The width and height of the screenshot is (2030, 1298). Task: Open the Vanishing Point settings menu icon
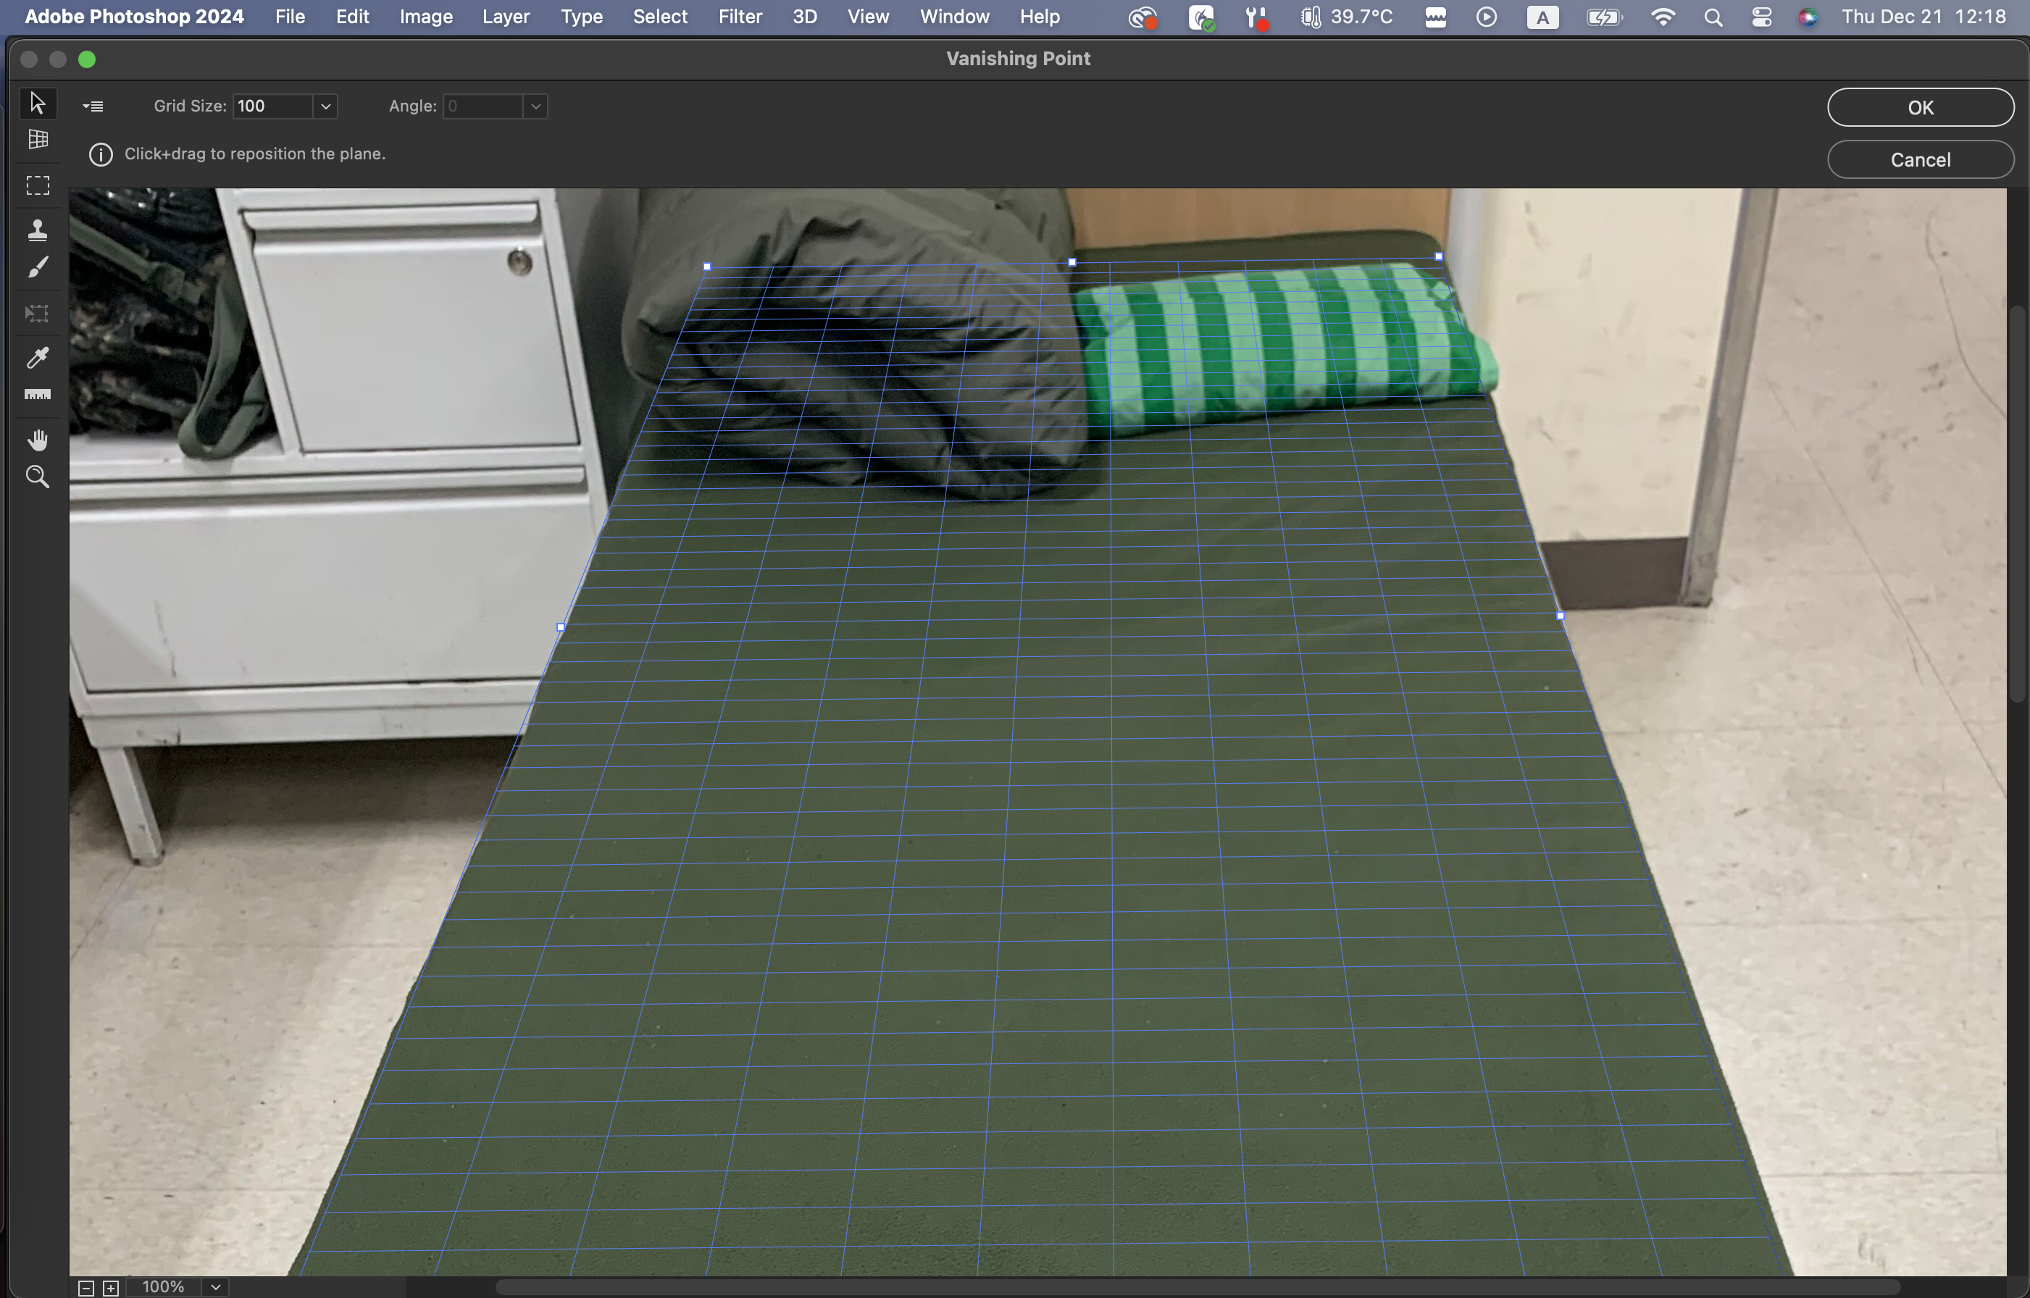point(93,106)
